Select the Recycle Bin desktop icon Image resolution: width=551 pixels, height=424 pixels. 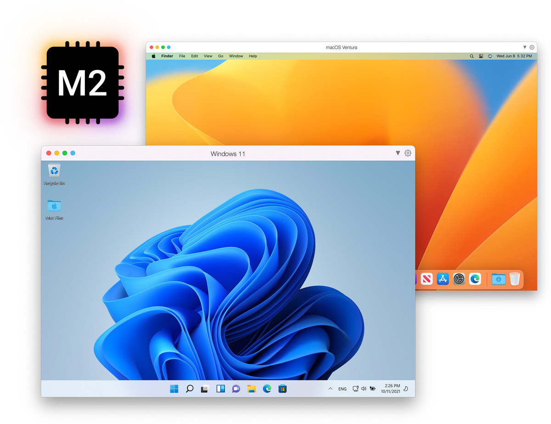54,174
